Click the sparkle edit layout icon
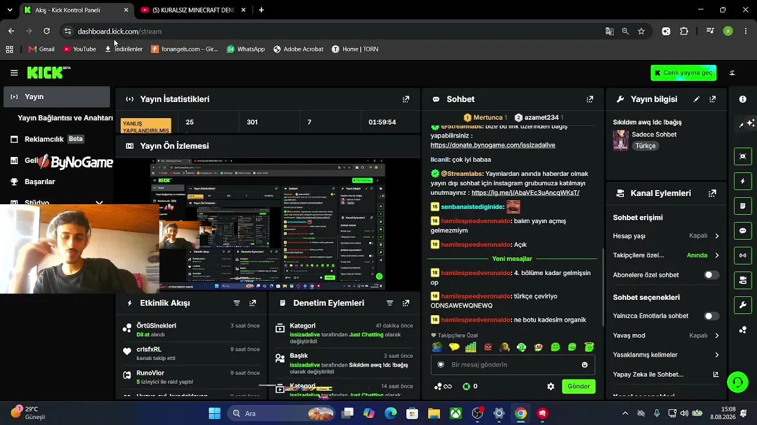Screen dimensions: 757x425 click(x=748, y=123)
